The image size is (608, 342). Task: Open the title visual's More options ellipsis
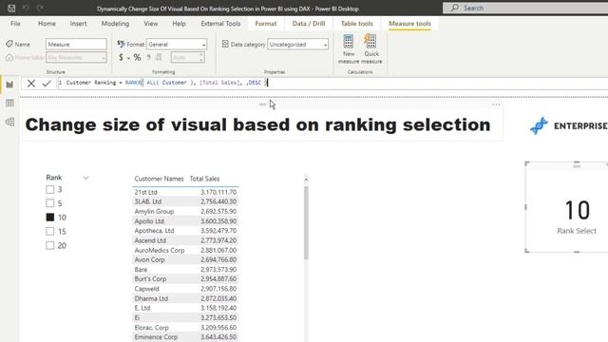[496, 104]
